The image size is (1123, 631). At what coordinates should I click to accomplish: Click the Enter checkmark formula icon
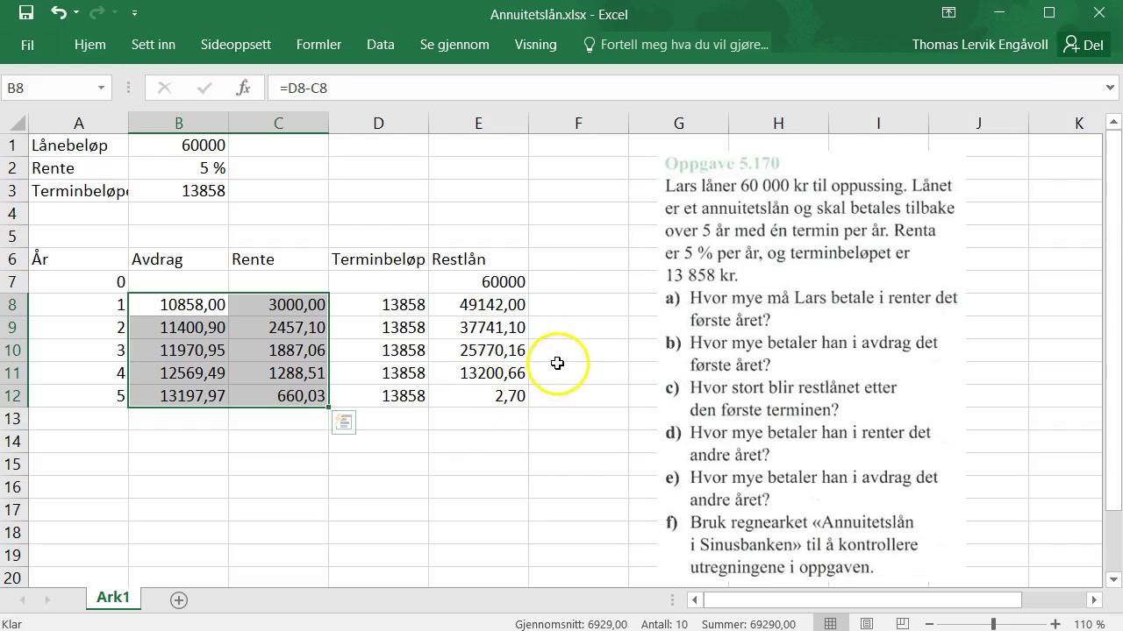click(x=204, y=88)
